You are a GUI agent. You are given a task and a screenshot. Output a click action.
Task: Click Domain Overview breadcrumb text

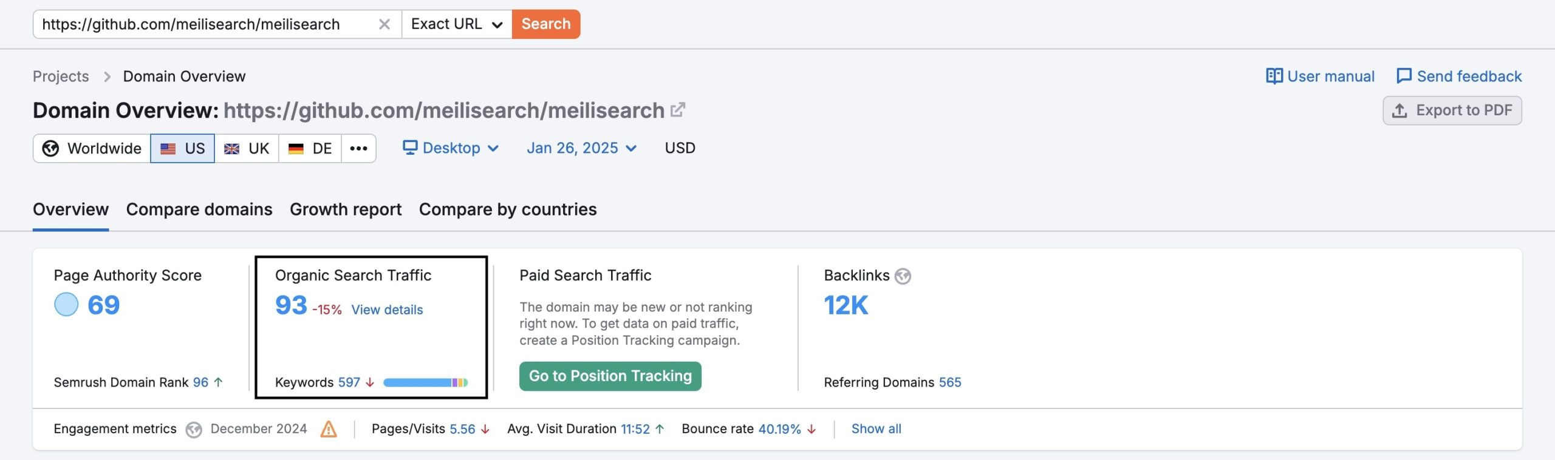click(x=184, y=76)
